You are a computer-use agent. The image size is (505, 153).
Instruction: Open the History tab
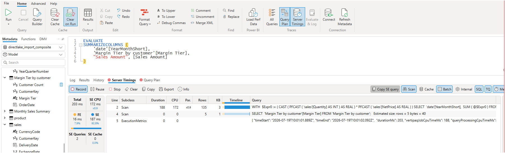point(99,80)
